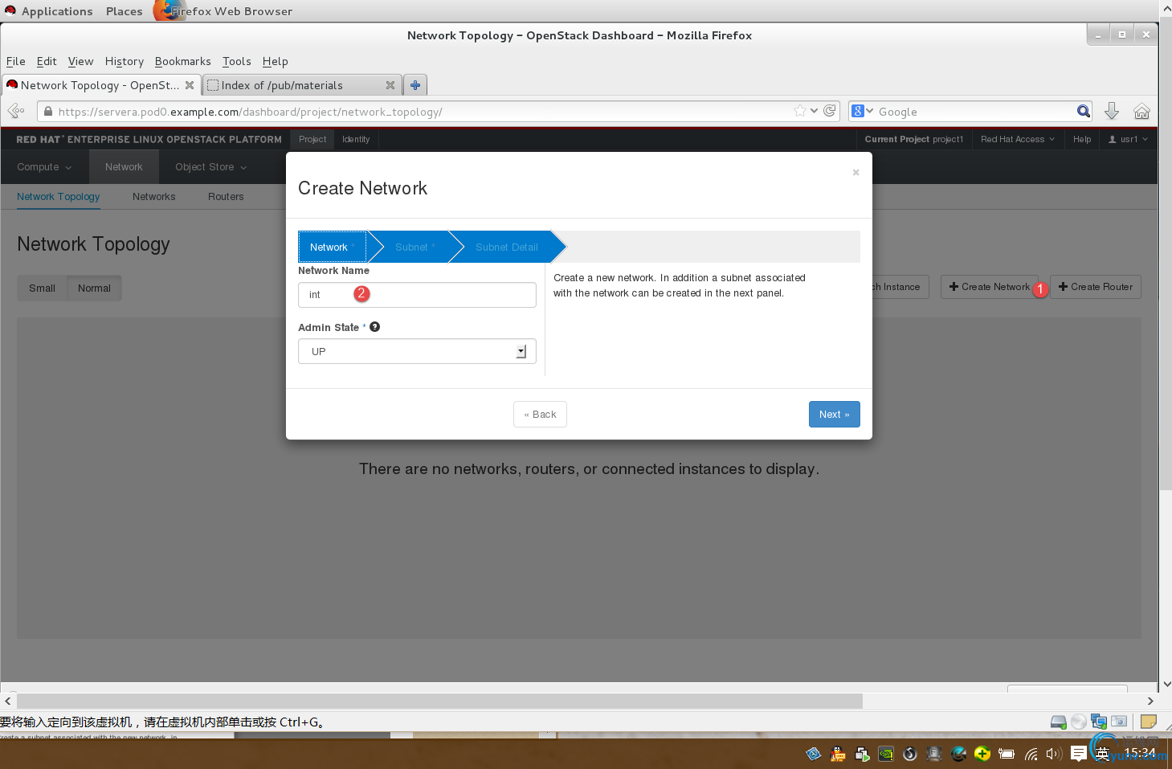This screenshot has width=1172, height=769.
Task: Open the Admin State UP dropdown
Action: (417, 351)
